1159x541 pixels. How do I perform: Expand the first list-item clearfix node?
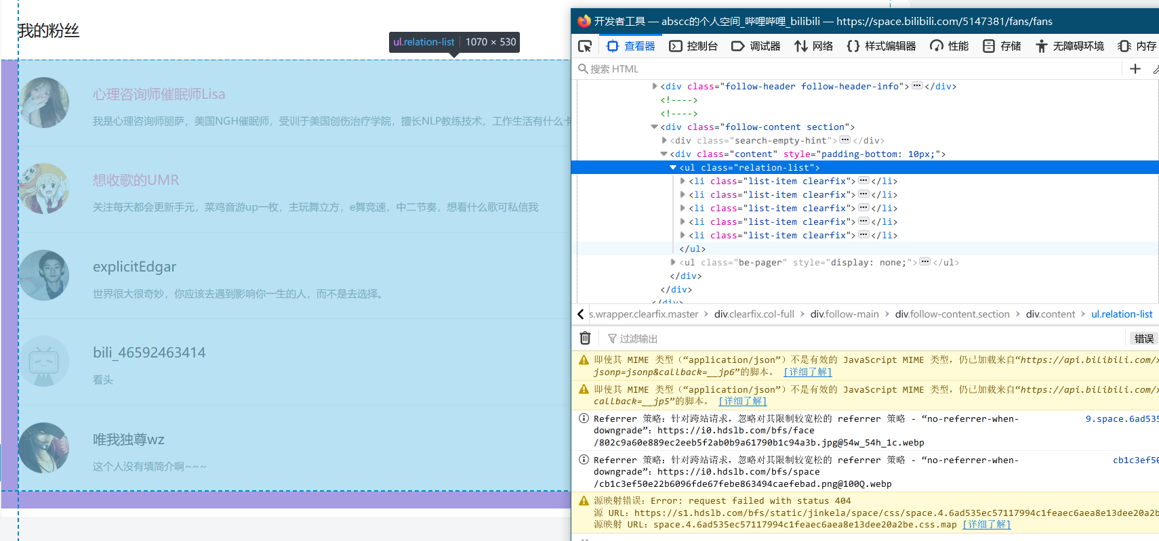(683, 181)
